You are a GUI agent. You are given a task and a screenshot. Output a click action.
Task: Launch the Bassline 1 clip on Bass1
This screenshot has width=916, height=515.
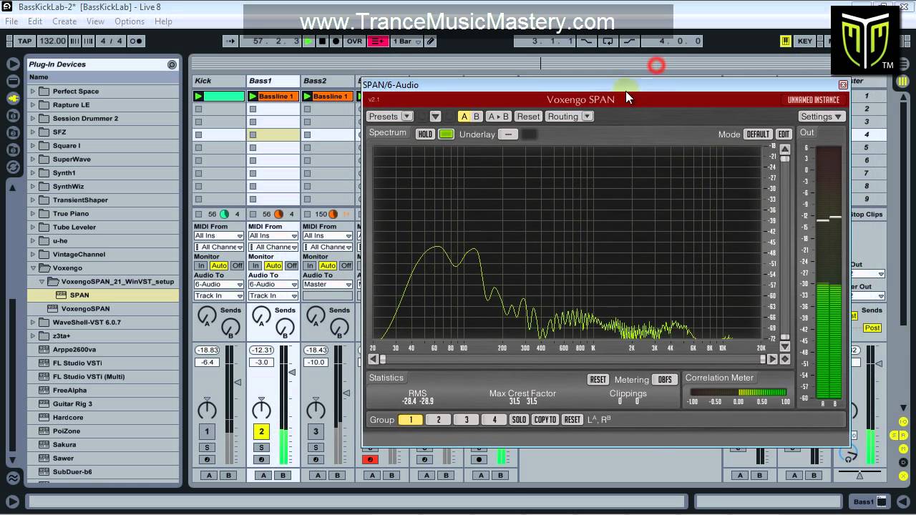pos(253,97)
